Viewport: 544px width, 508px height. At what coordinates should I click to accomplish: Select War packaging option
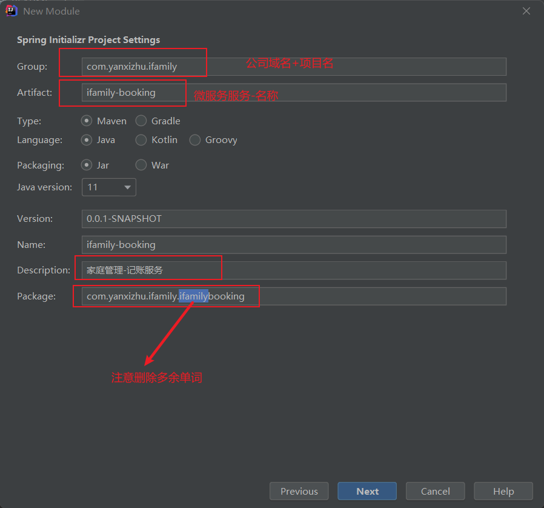[141, 165]
